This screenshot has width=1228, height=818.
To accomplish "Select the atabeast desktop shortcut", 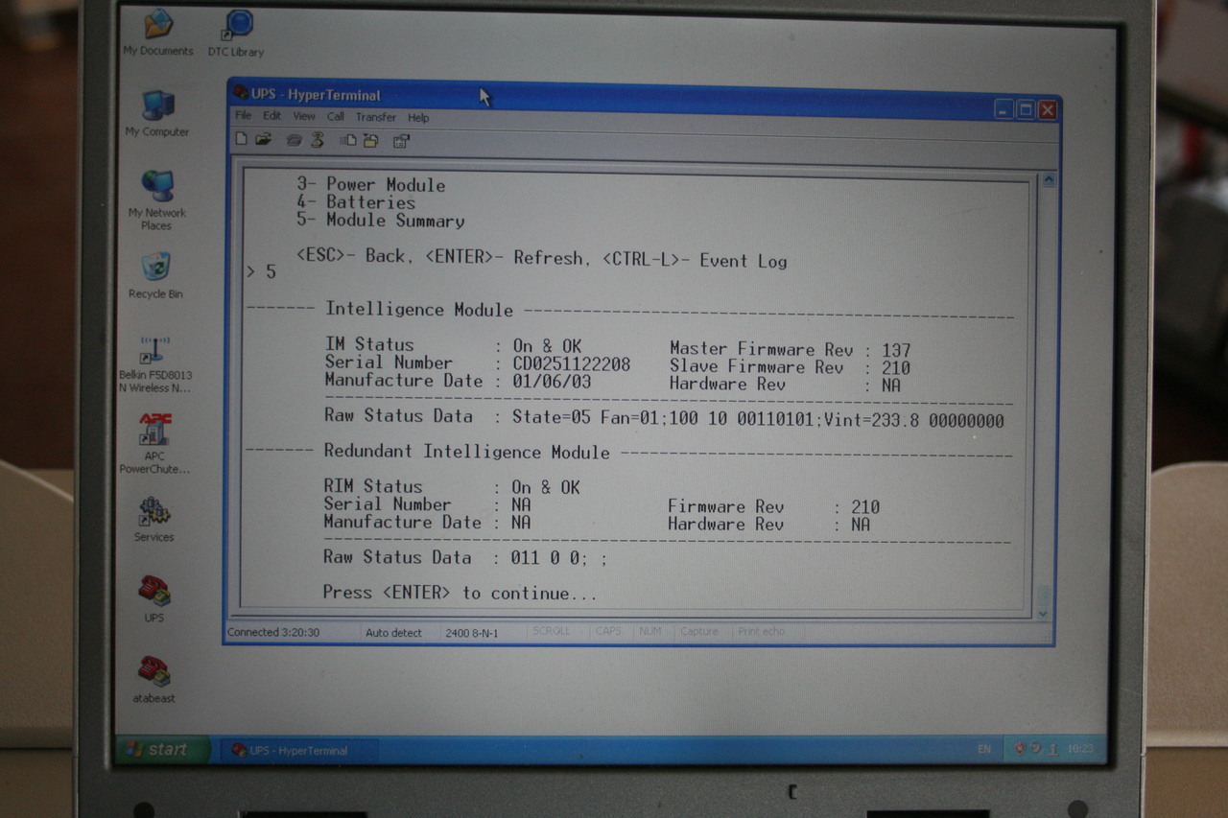I will coord(154,680).
